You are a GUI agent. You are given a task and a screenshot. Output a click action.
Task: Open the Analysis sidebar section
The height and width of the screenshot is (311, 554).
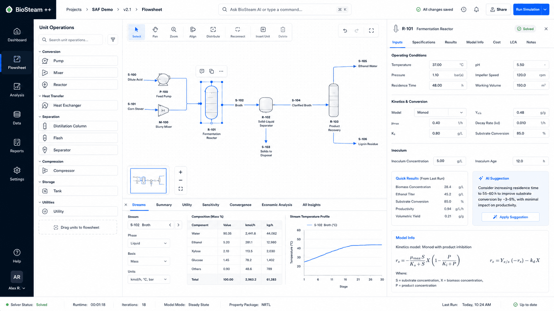[17, 90]
